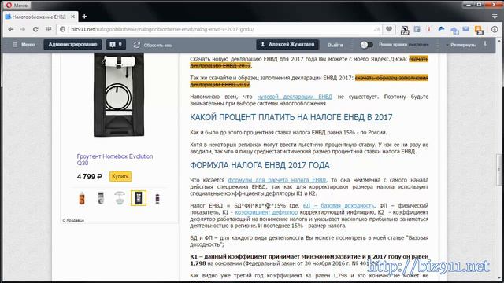Viewport: 504px width, 283px height.
Task: Click the large grow tent product image
Action: tap(119, 95)
